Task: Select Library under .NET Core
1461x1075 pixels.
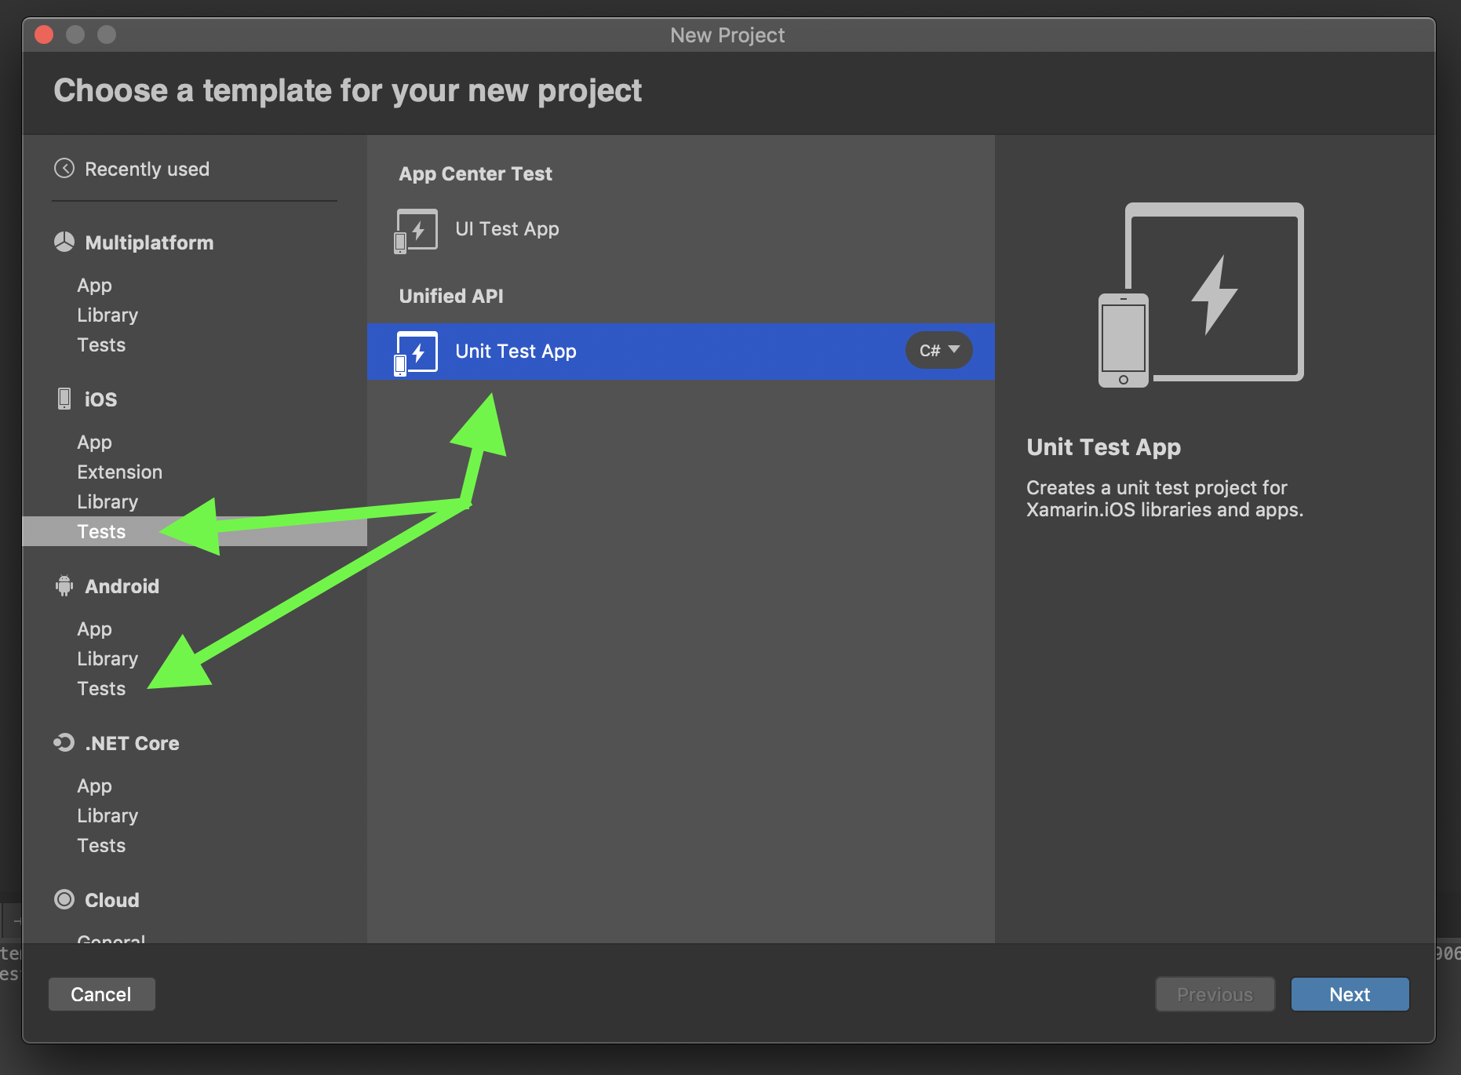Action: (107, 815)
